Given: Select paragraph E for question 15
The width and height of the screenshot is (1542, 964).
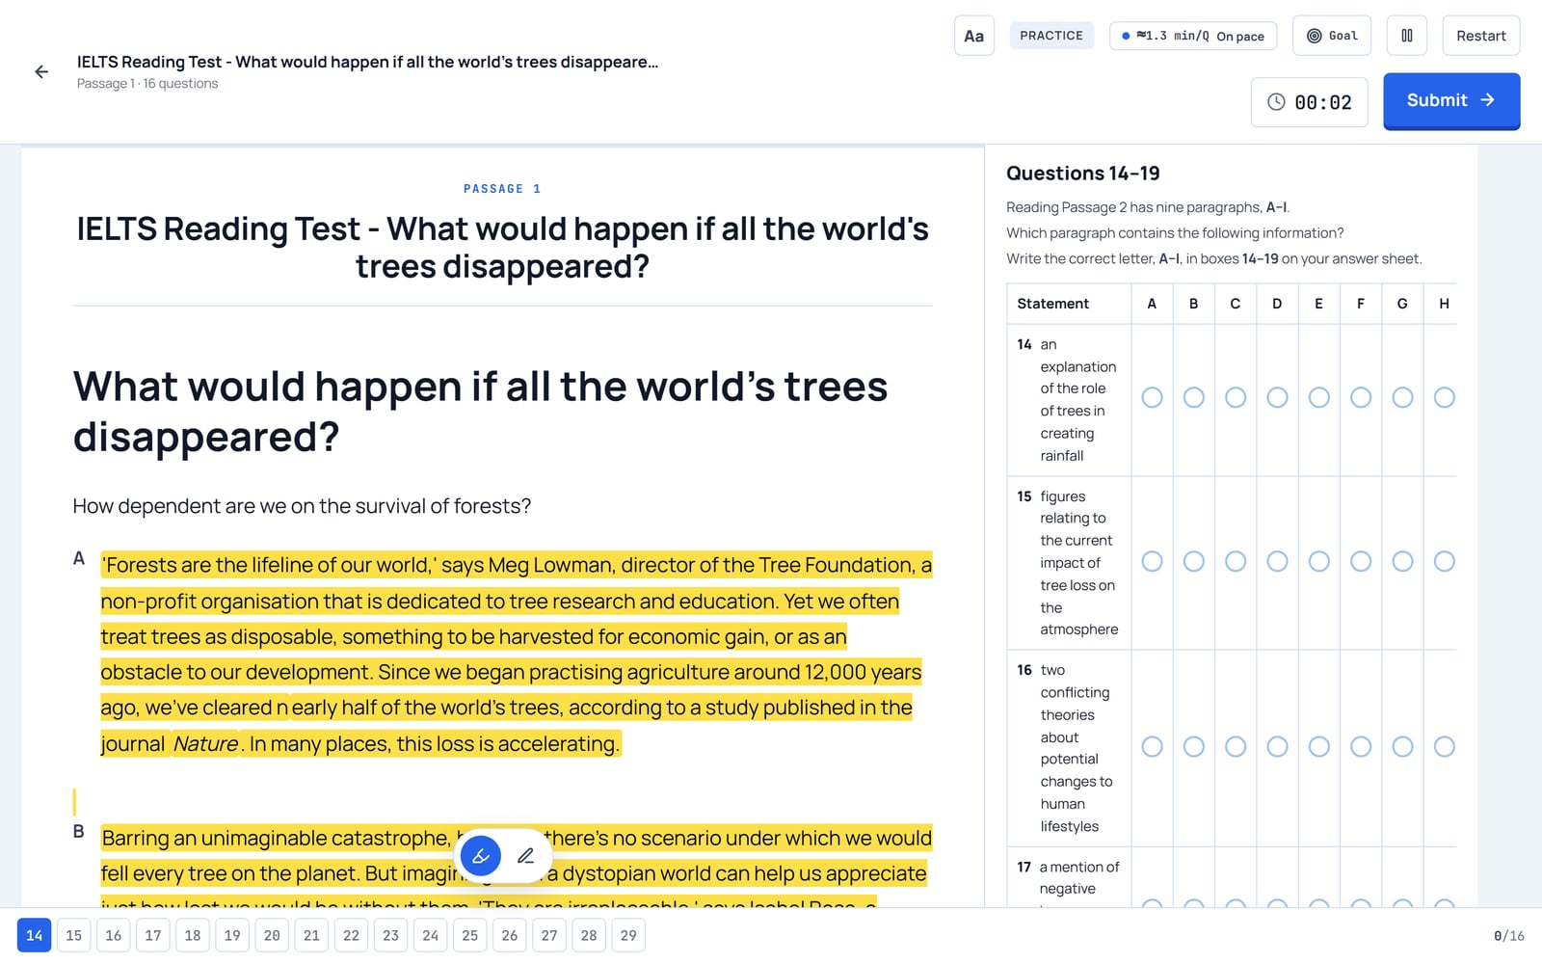Looking at the screenshot, I should pos(1318,561).
